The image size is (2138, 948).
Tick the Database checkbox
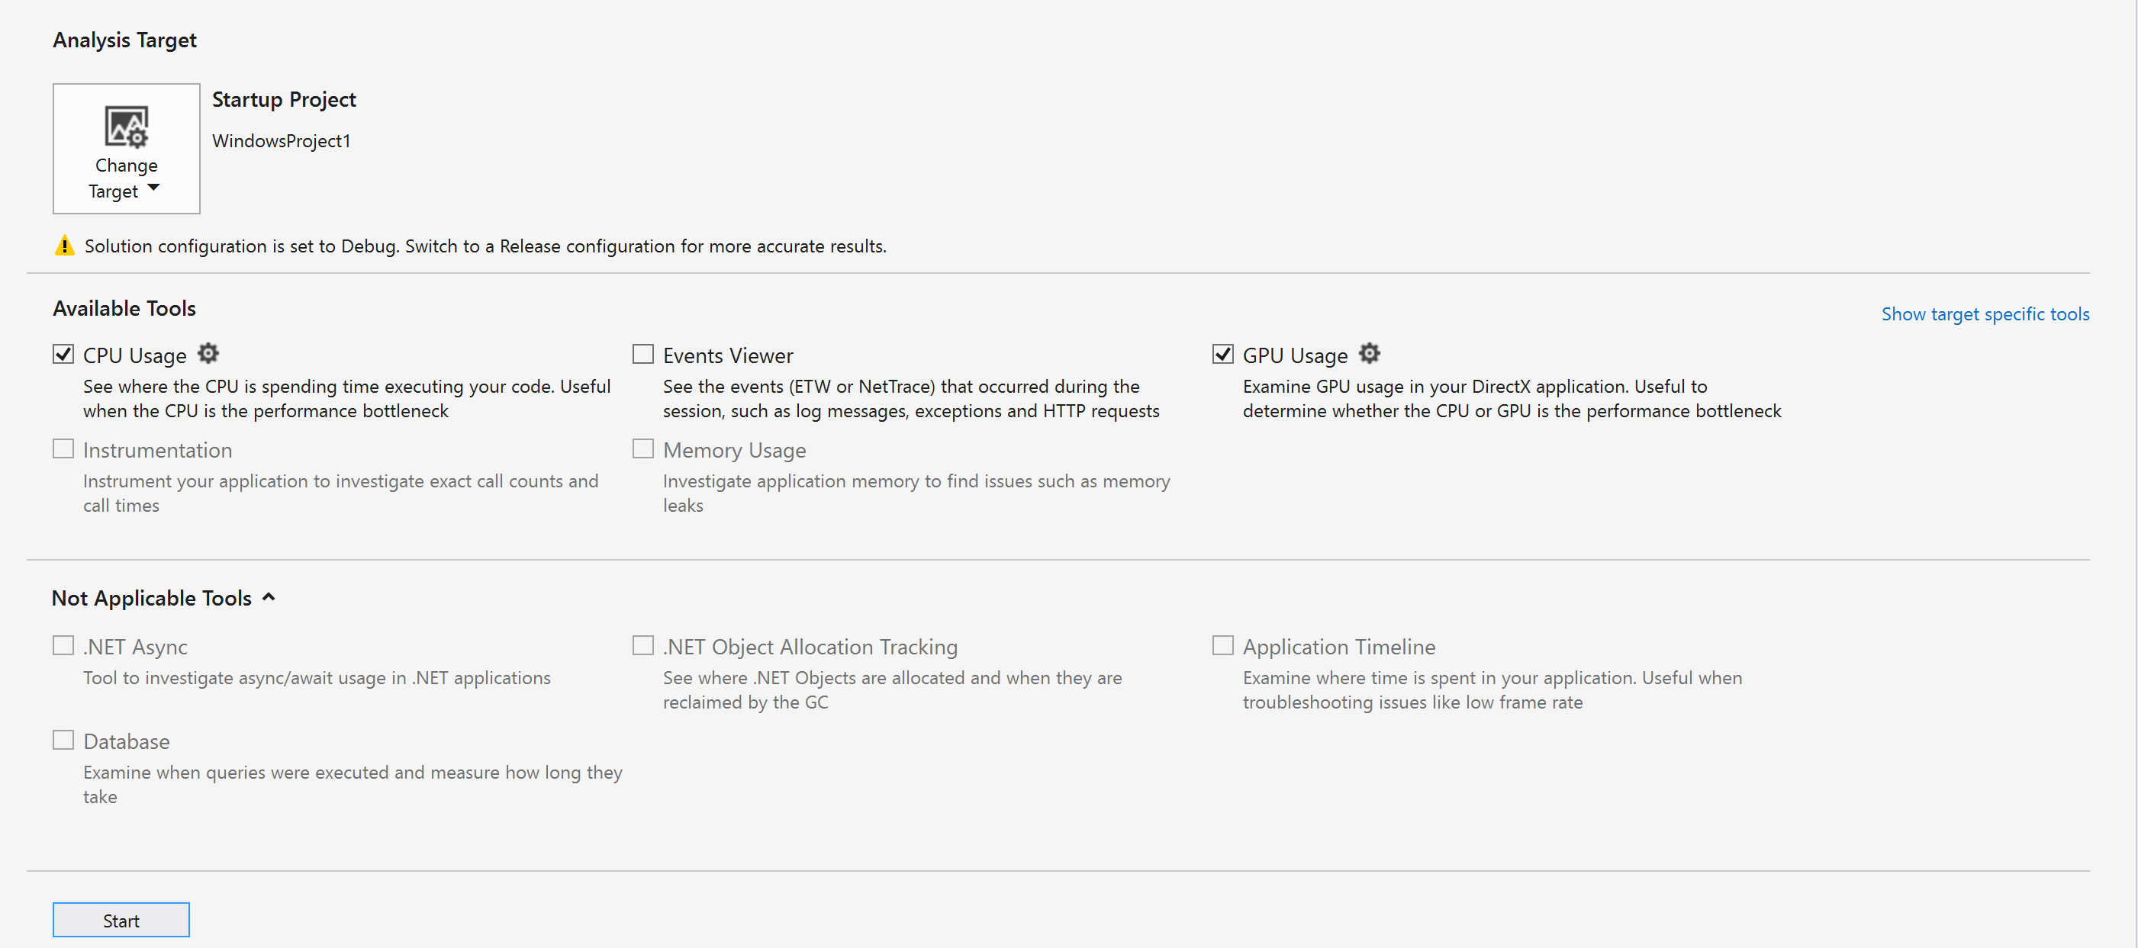point(63,740)
